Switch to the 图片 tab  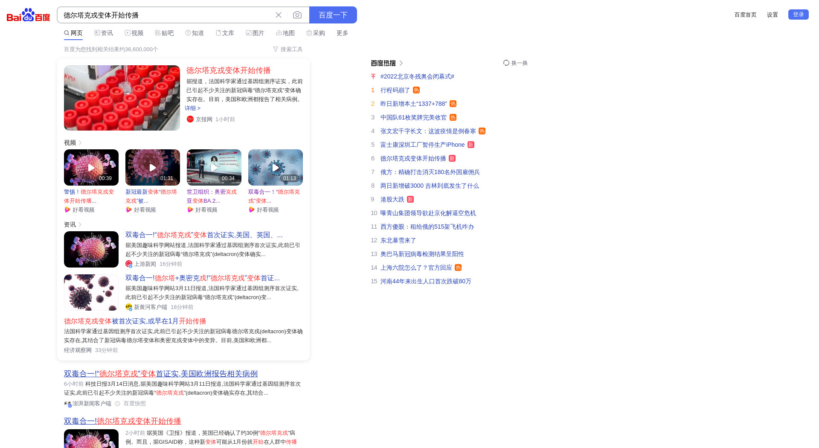[x=255, y=33]
